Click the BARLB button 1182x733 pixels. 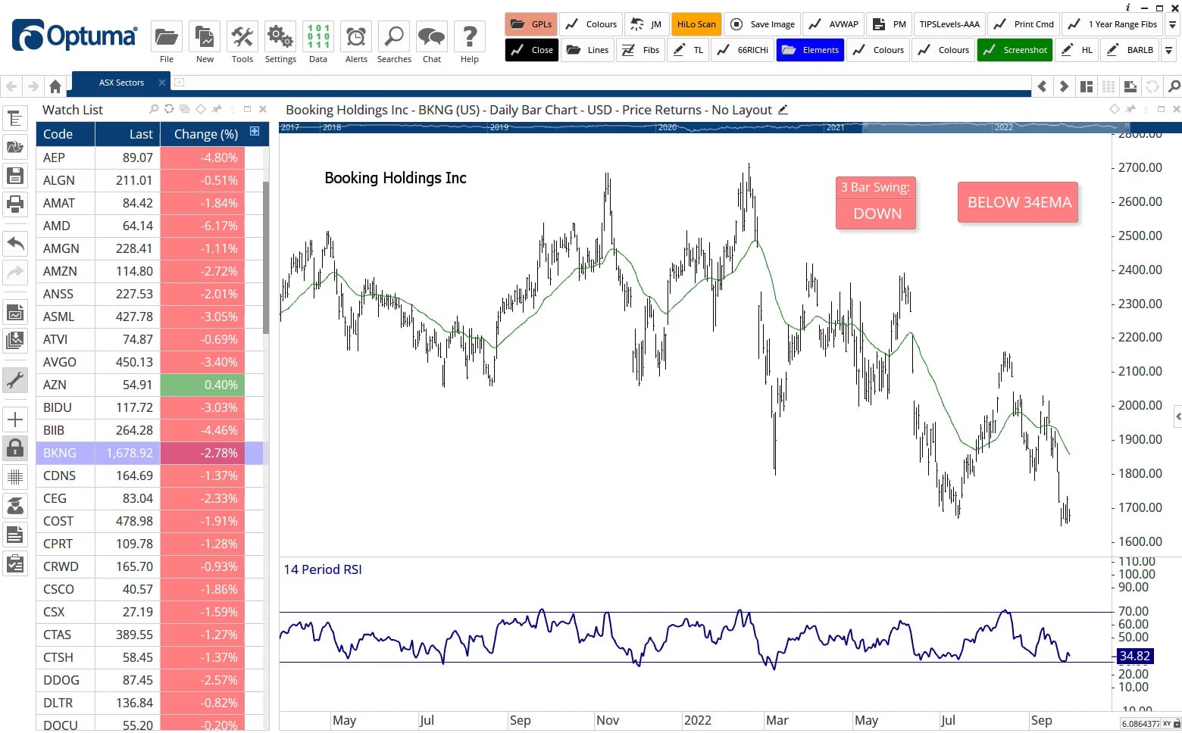1129,50
